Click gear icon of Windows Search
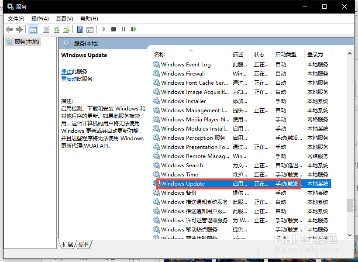Viewport: 358px width, 262px height. [x=156, y=165]
